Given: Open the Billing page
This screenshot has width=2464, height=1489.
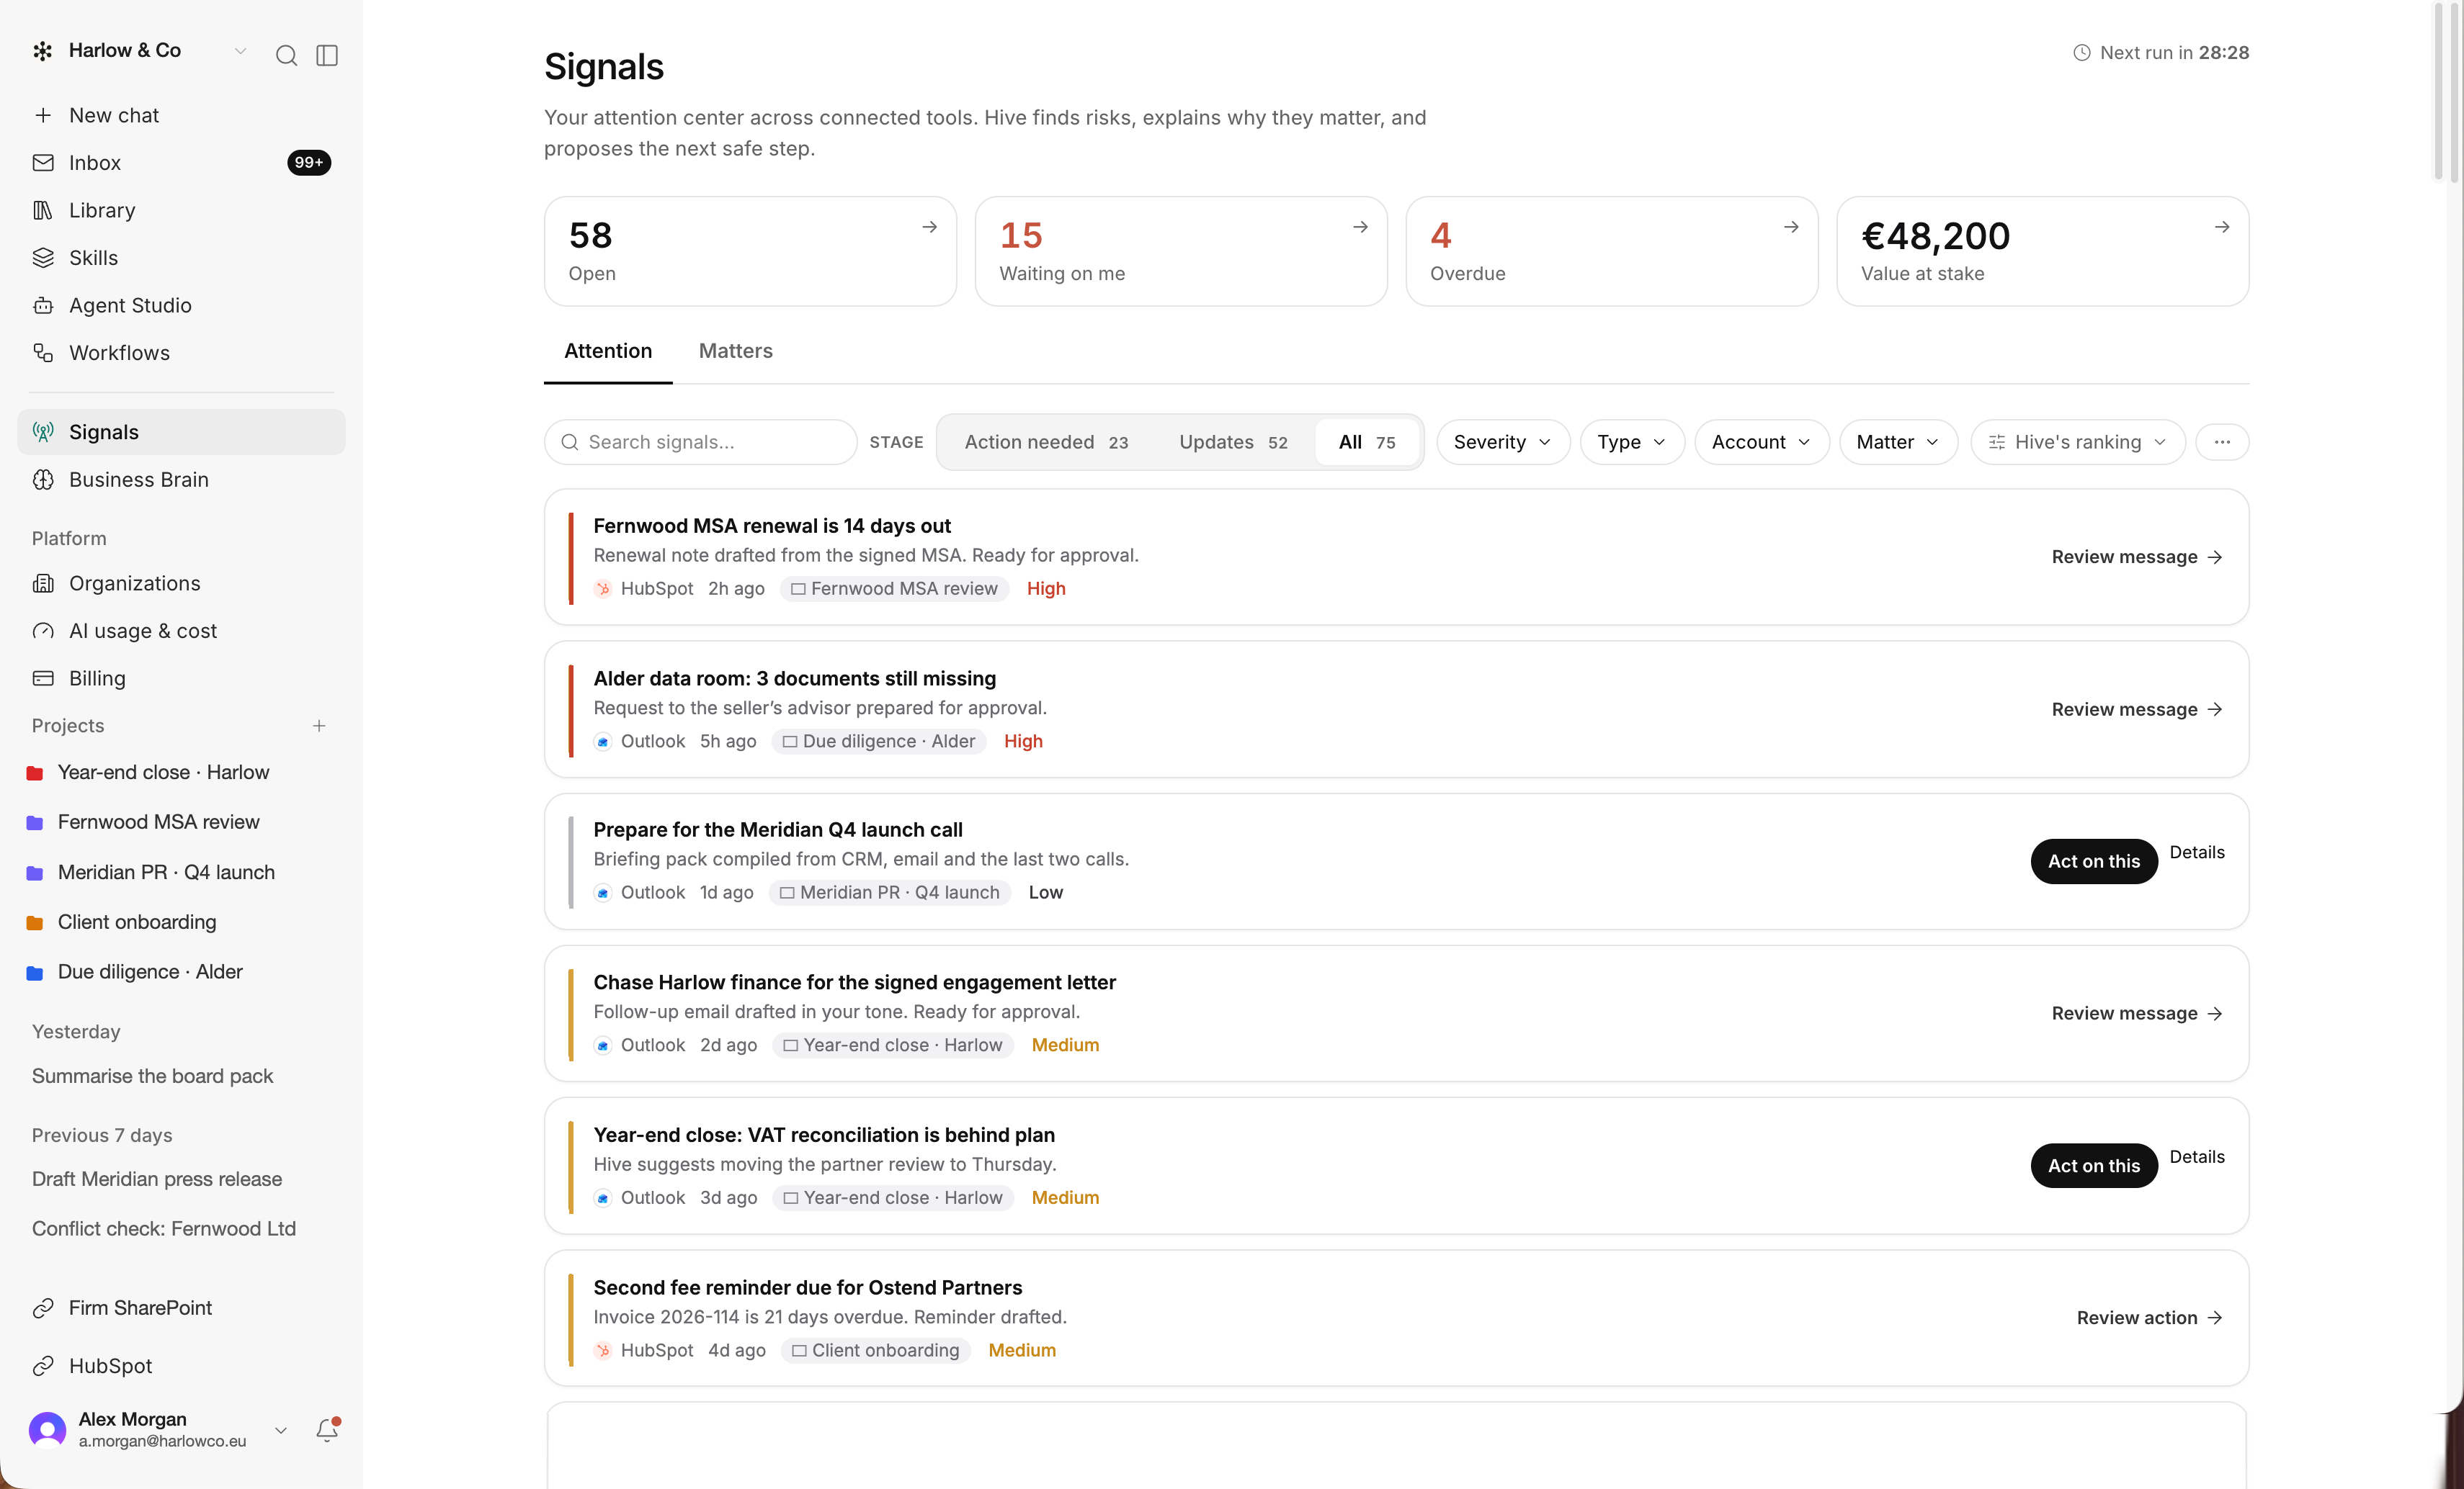Looking at the screenshot, I should [181, 678].
